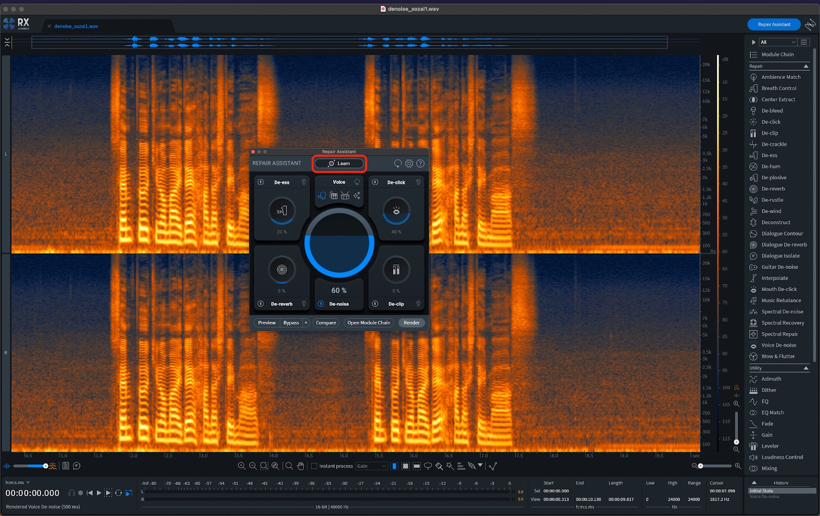Open the All module filter dropdown
This screenshot has height=516, width=820.
coord(777,42)
